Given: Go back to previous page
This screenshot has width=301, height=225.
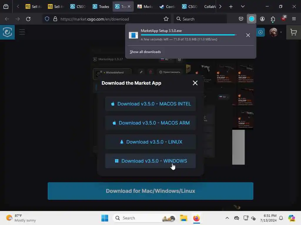Looking at the screenshot, I should coord(7,19).
